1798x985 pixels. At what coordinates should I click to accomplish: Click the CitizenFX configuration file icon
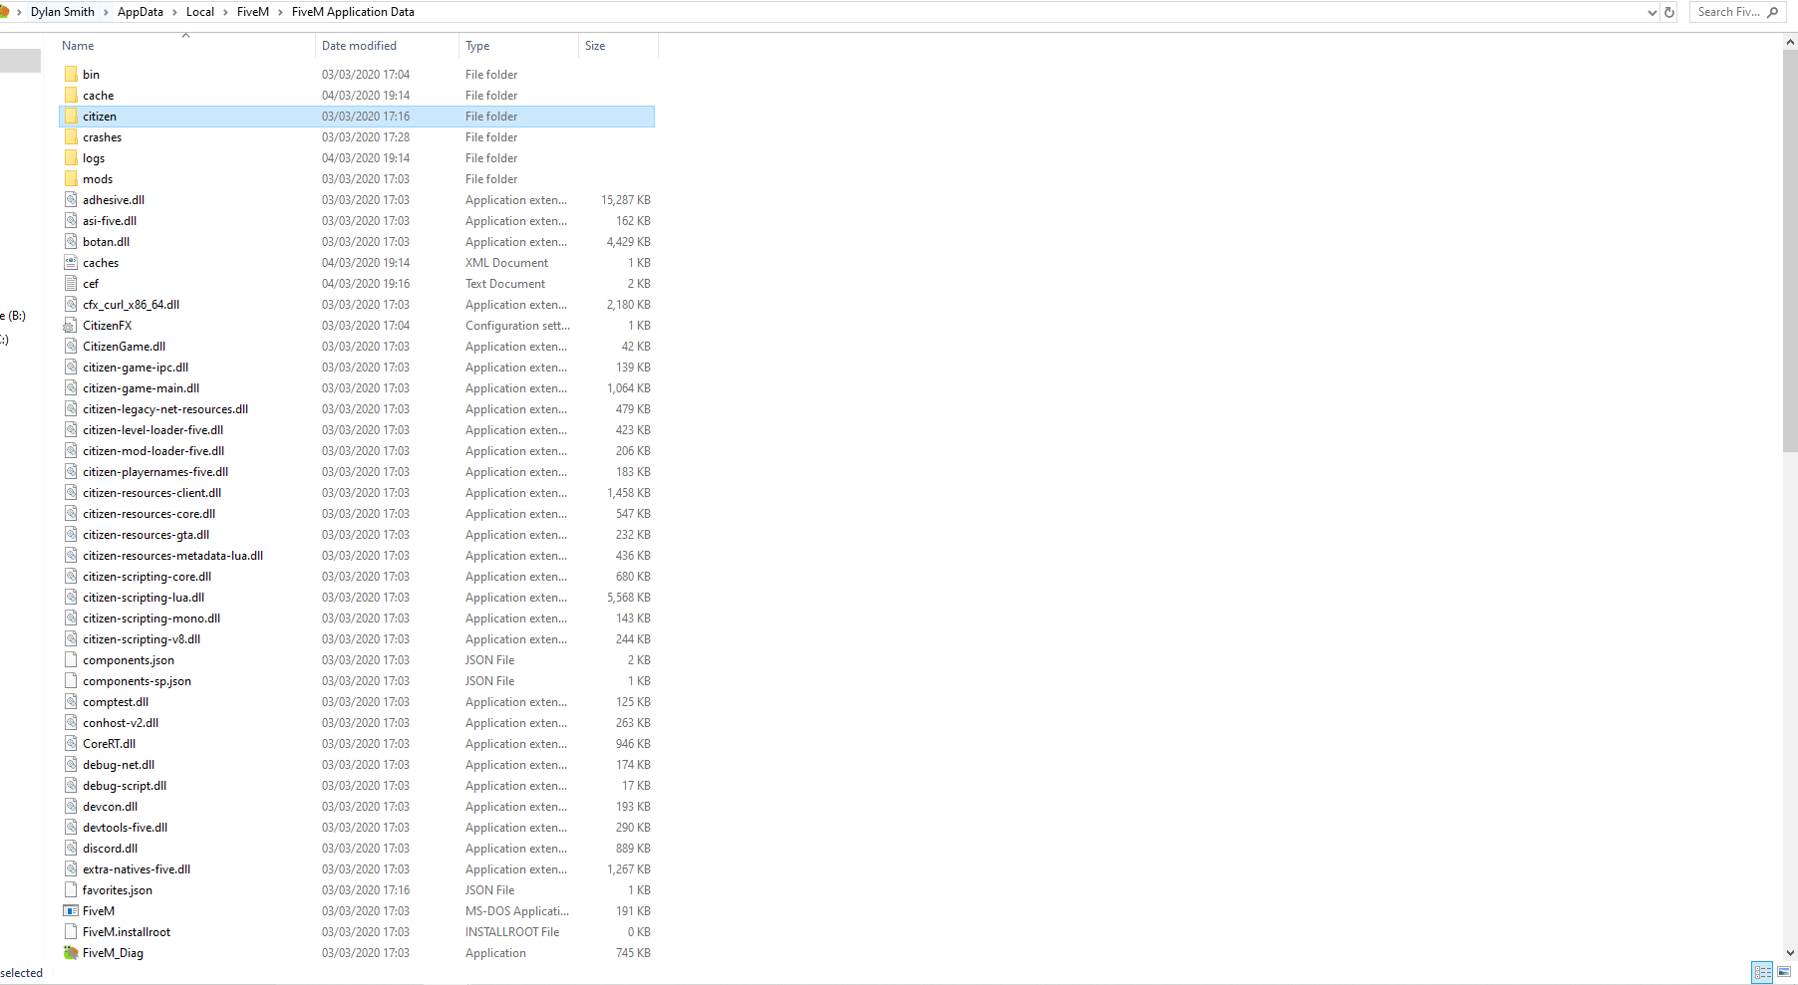[x=71, y=325]
